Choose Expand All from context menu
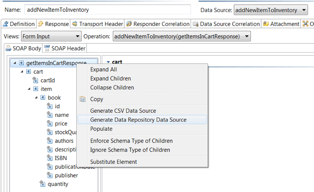This screenshot has width=314, height=192. tap(142, 70)
